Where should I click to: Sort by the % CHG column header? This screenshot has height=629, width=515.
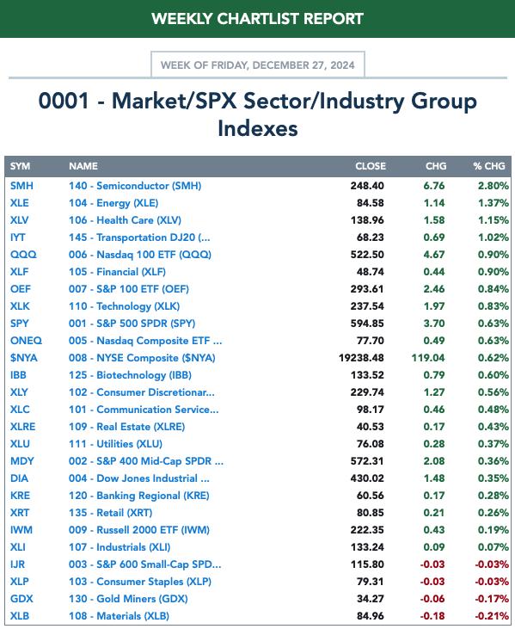tap(489, 166)
